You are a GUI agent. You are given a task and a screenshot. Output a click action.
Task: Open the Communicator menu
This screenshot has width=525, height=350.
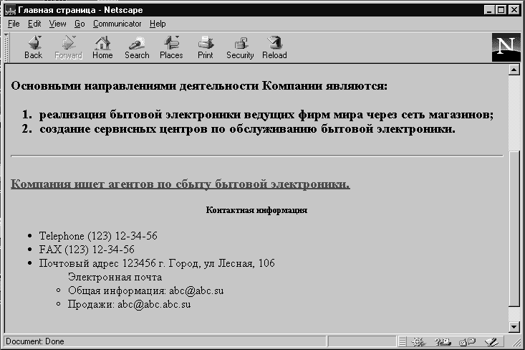117,24
